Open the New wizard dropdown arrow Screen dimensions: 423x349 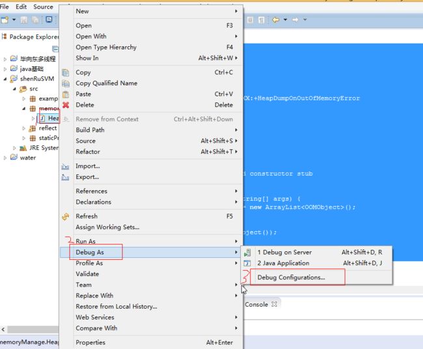14,20
